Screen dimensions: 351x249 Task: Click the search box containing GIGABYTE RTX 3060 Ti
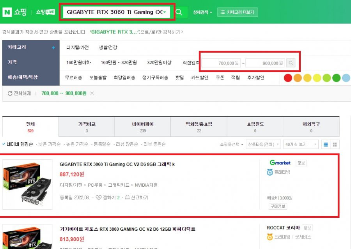[x=116, y=12]
